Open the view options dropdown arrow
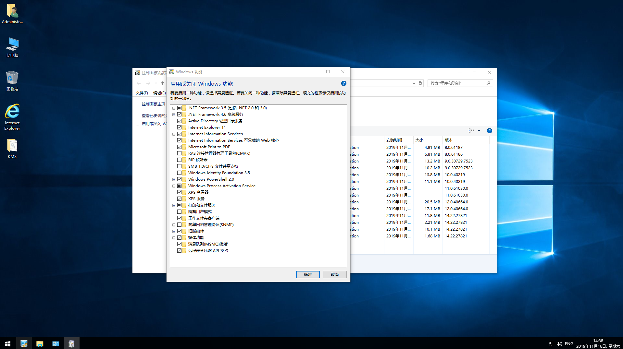The width and height of the screenshot is (623, 349). pyautogui.click(x=479, y=131)
